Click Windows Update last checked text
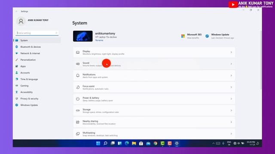The image size is (275, 154). (223, 38)
